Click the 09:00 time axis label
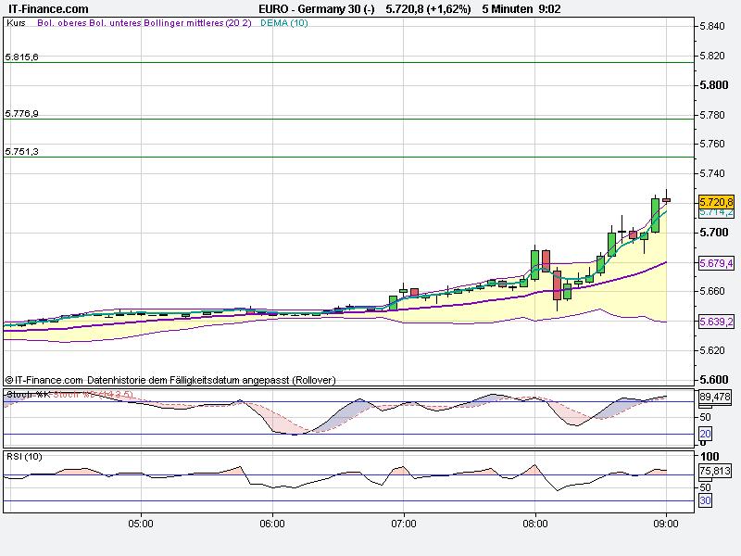This screenshot has height=556, width=741. [x=666, y=524]
